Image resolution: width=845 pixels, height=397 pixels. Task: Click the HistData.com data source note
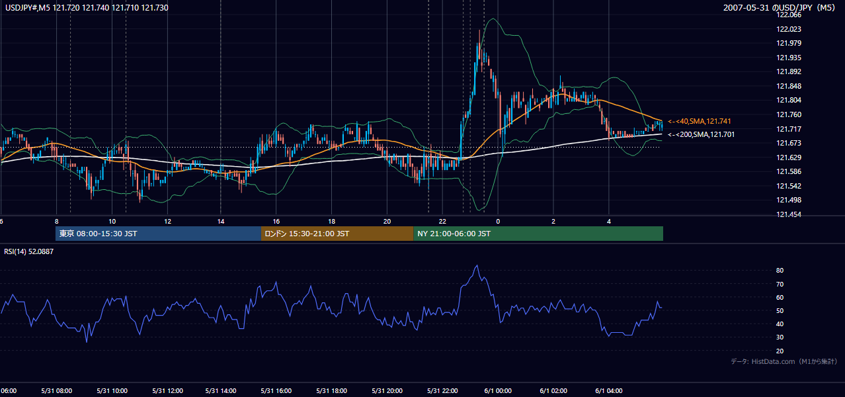pyautogui.click(x=784, y=361)
